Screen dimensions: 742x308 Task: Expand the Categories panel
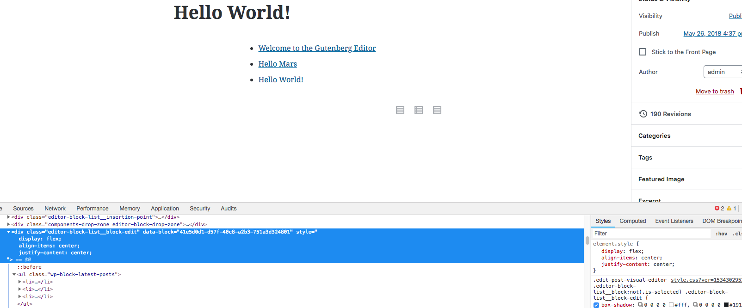coord(686,136)
